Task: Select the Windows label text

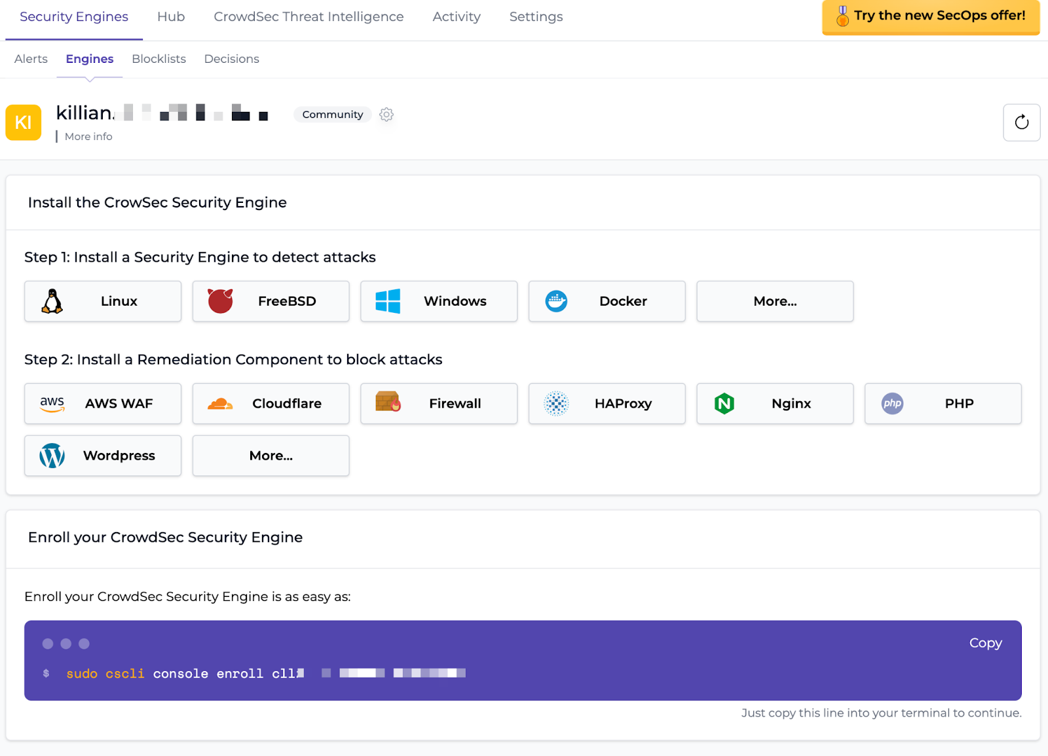Action: point(455,301)
